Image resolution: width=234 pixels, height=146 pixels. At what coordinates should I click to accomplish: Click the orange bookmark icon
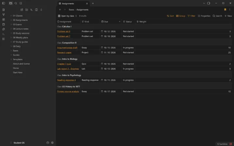coord(225,9)
